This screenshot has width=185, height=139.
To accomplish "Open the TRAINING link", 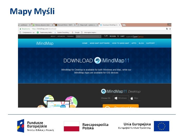I will pyautogui.click(x=70, y=36).
